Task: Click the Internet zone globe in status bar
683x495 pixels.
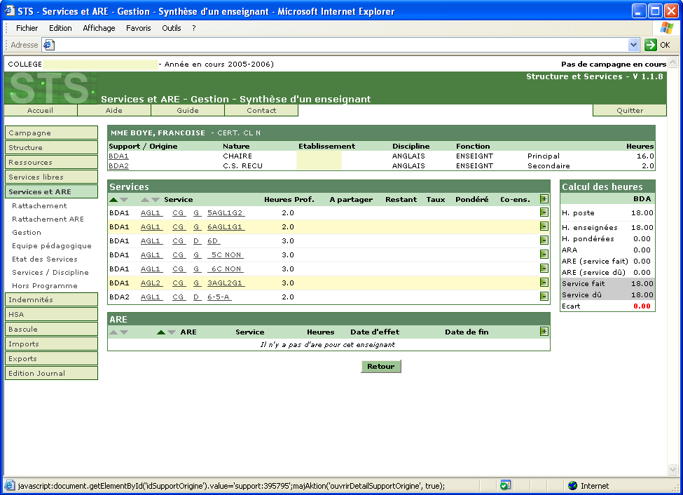Action: pyautogui.click(x=573, y=485)
